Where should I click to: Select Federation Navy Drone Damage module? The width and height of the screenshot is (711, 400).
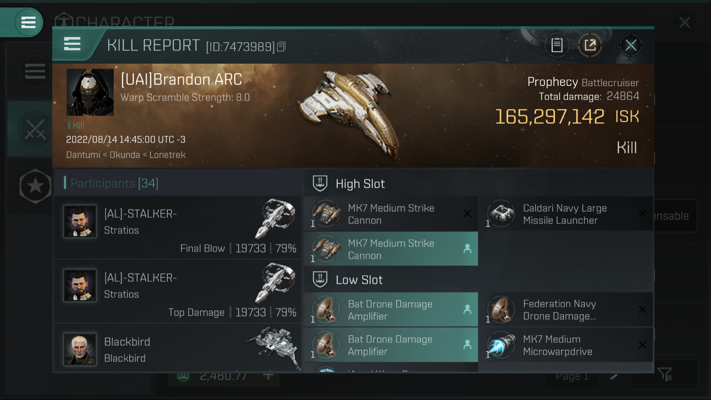(x=566, y=310)
